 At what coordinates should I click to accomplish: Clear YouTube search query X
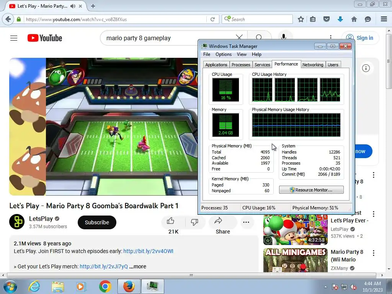pos(239,38)
